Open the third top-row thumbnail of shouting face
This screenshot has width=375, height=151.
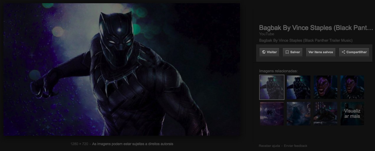(325, 87)
